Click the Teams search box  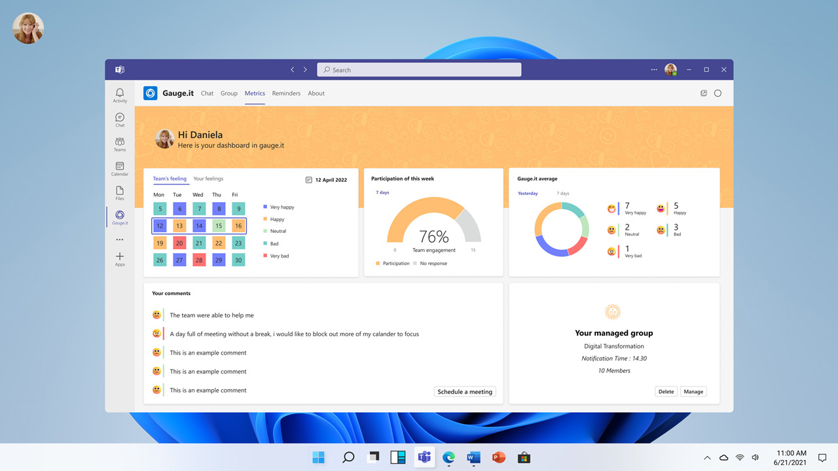point(419,69)
